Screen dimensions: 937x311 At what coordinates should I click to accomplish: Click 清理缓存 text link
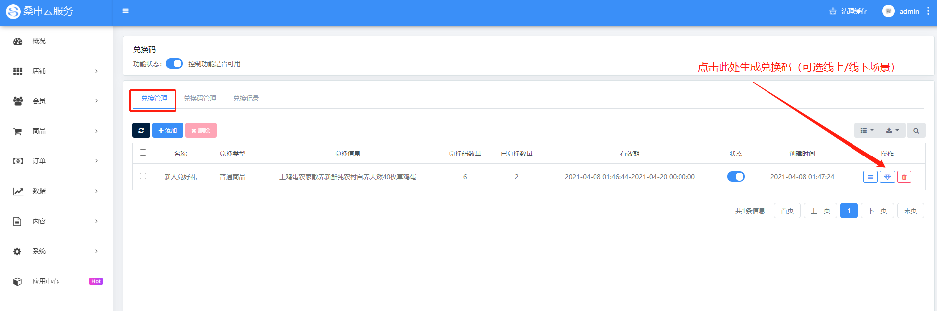pos(854,11)
